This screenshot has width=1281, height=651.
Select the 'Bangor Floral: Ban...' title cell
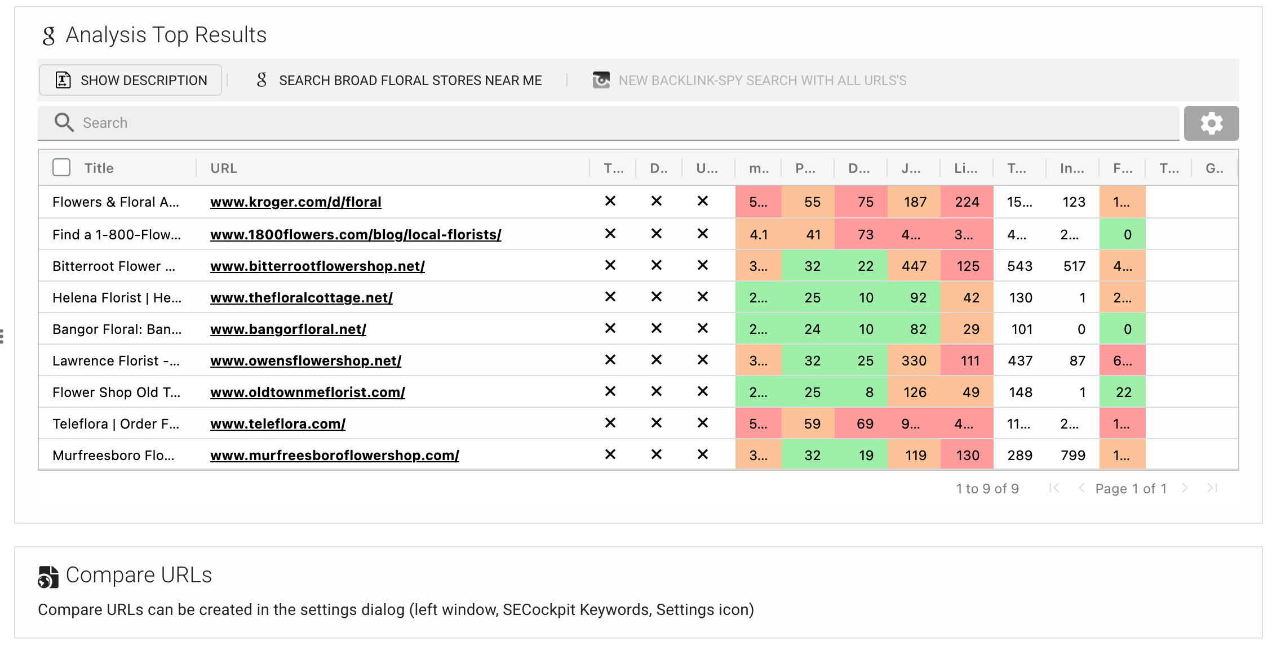coord(117,329)
